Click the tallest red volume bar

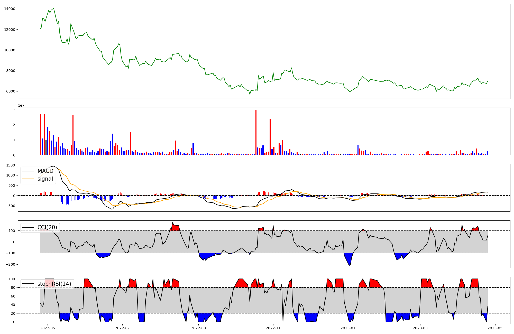point(256,133)
